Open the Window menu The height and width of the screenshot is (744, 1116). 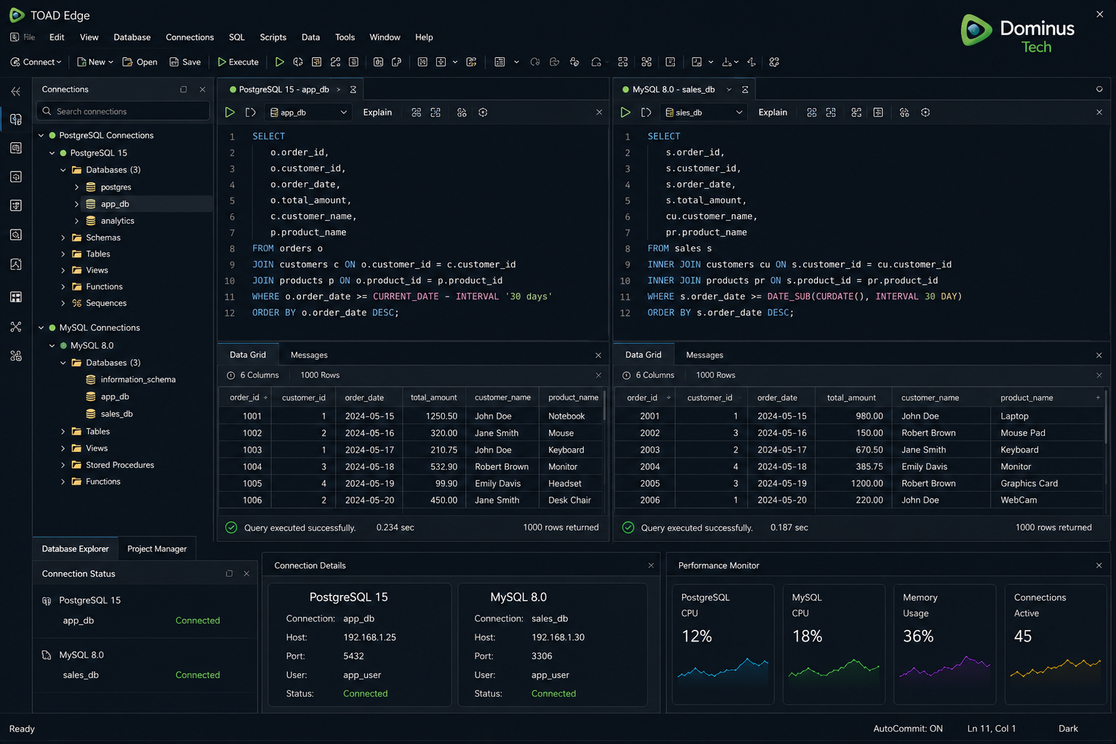click(385, 37)
